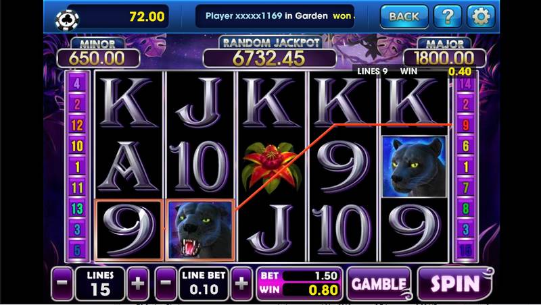Select the calm black panther symbol

click(415, 167)
